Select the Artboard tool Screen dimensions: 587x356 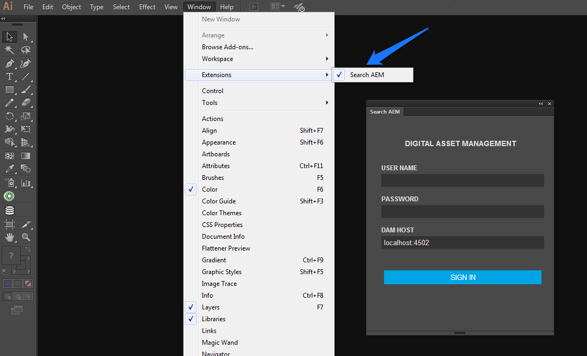coord(9,224)
